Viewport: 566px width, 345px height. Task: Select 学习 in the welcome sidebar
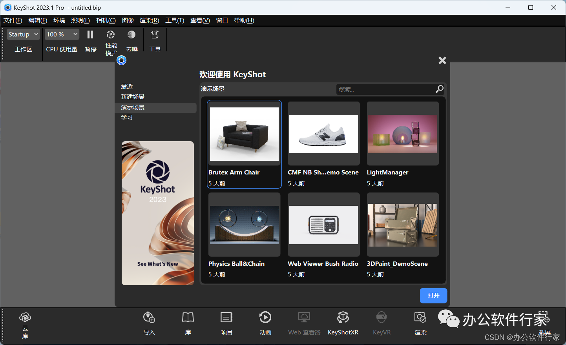(127, 117)
